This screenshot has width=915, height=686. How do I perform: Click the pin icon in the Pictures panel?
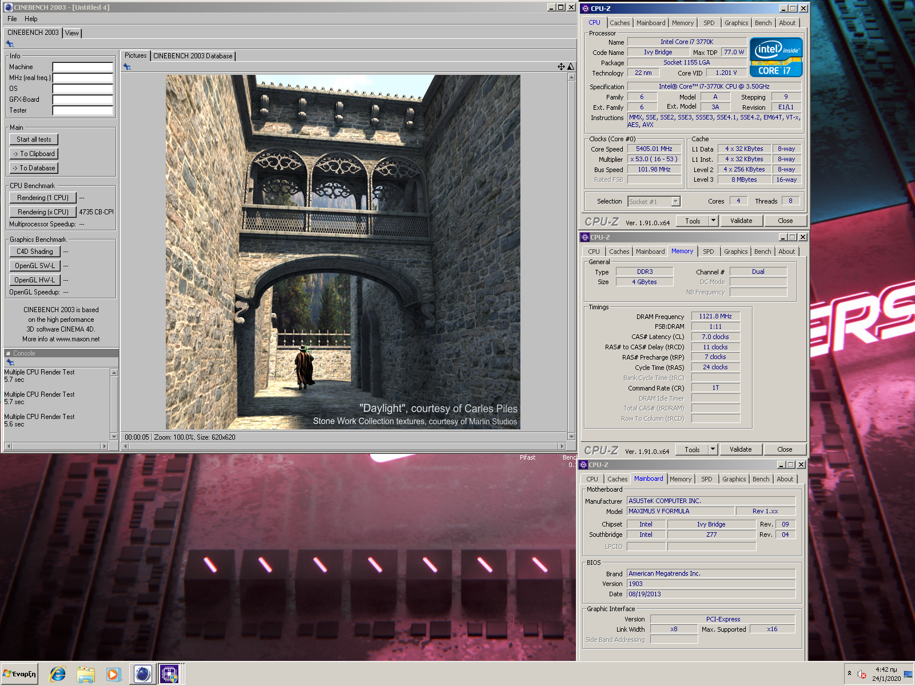pos(127,67)
